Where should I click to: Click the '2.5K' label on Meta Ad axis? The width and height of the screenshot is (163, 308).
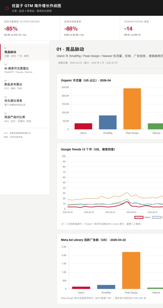point(64,247)
